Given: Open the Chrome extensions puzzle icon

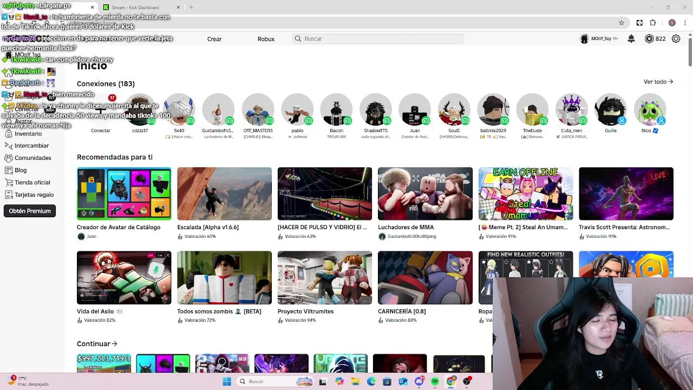Looking at the screenshot, I should click(653, 23).
